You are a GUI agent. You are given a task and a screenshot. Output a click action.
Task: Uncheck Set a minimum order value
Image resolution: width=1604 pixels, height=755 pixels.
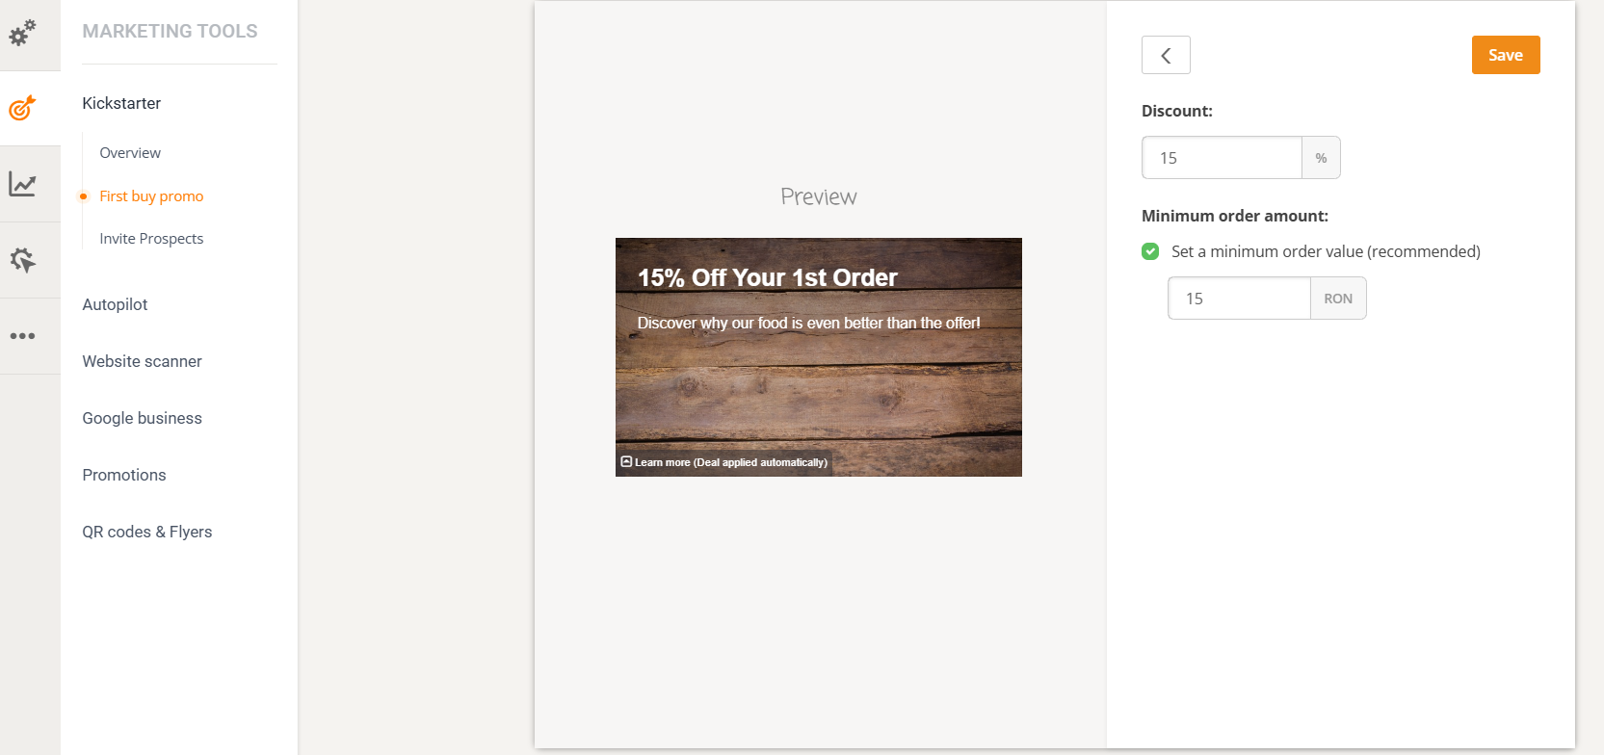[1150, 251]
